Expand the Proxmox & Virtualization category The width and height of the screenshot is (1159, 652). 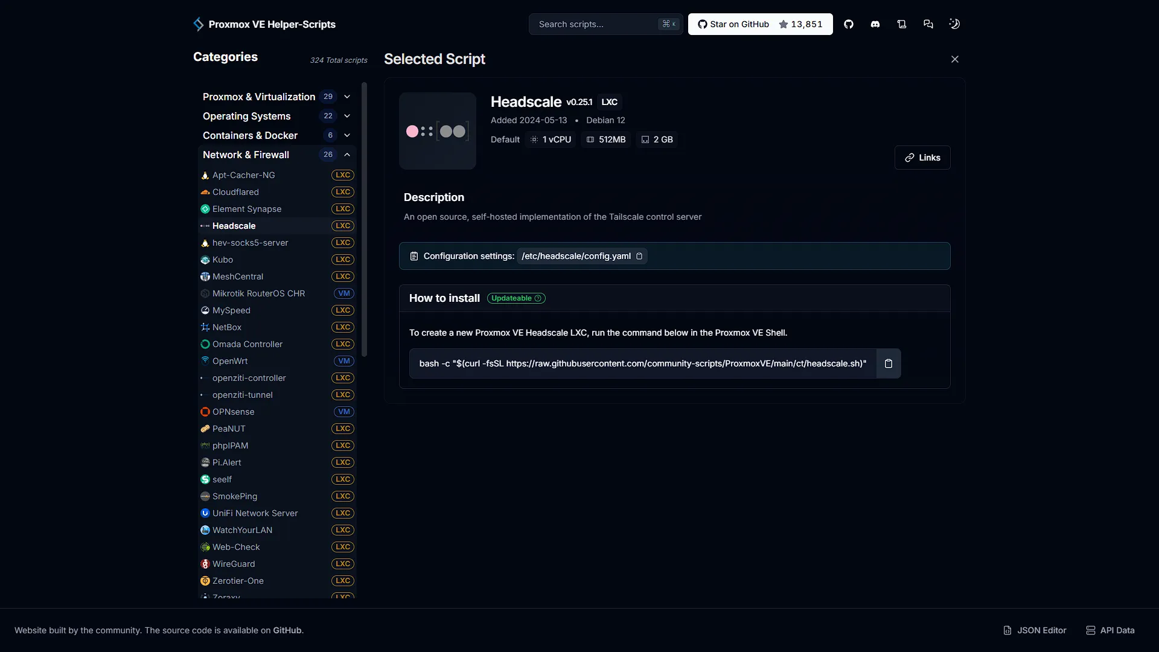coord(278,97)
